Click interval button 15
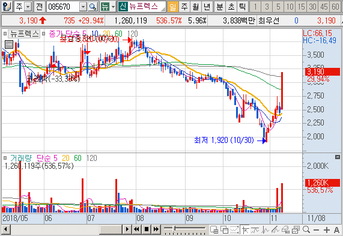343x236 pixels. coord(301,7)
